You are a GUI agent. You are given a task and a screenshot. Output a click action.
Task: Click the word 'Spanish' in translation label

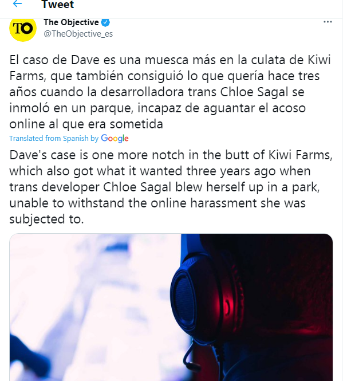[76, 139]
